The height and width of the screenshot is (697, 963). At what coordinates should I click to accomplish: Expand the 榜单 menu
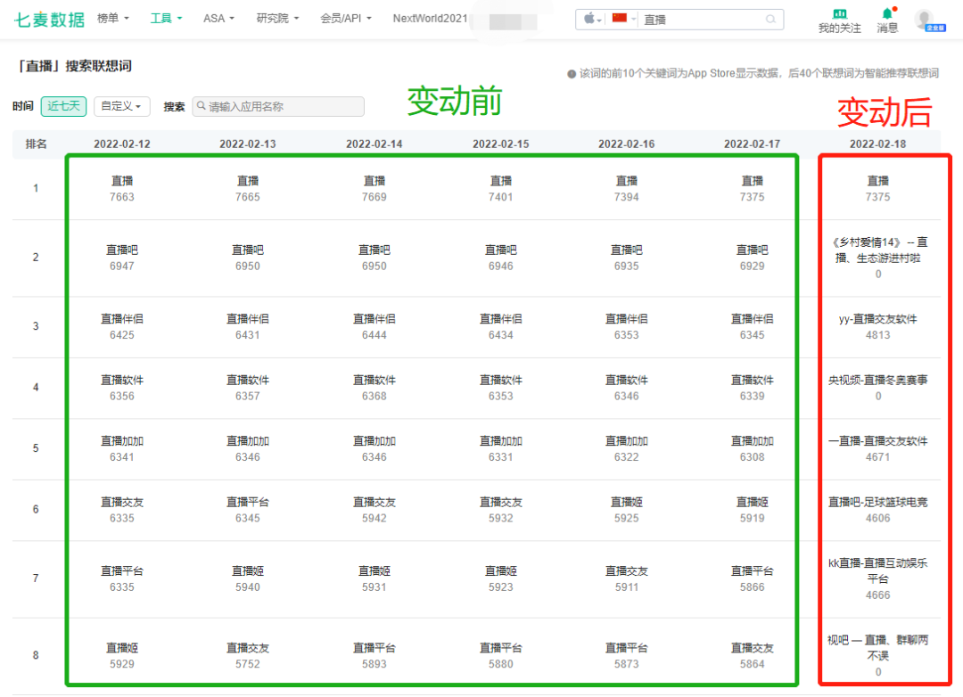point(113,19)
